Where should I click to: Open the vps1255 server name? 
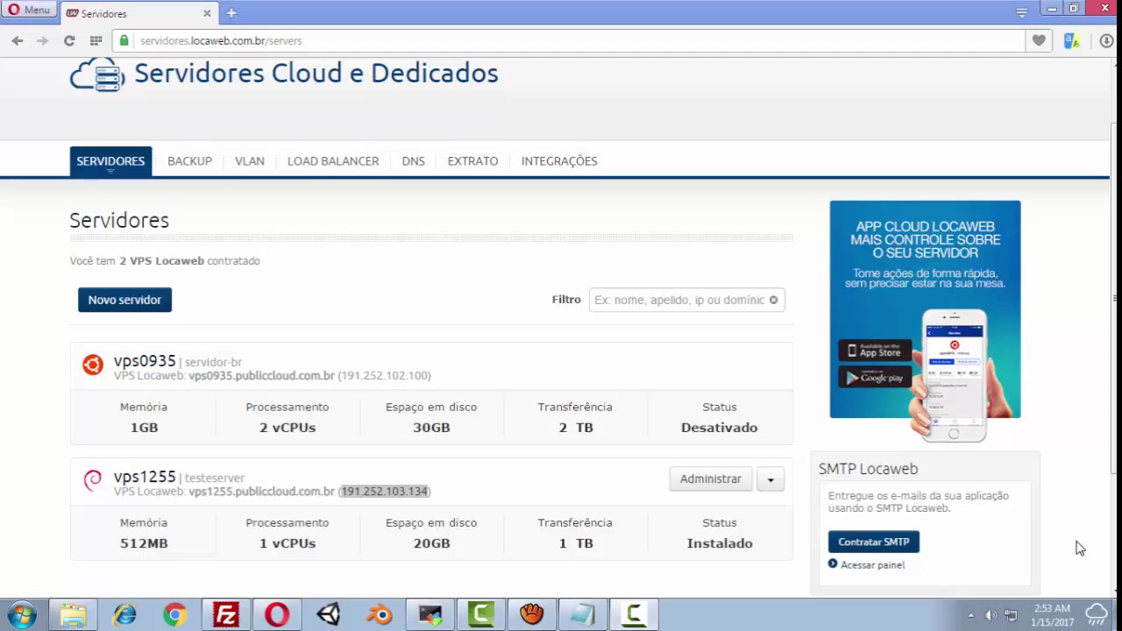pyautogui.click(x=145, y=477)
